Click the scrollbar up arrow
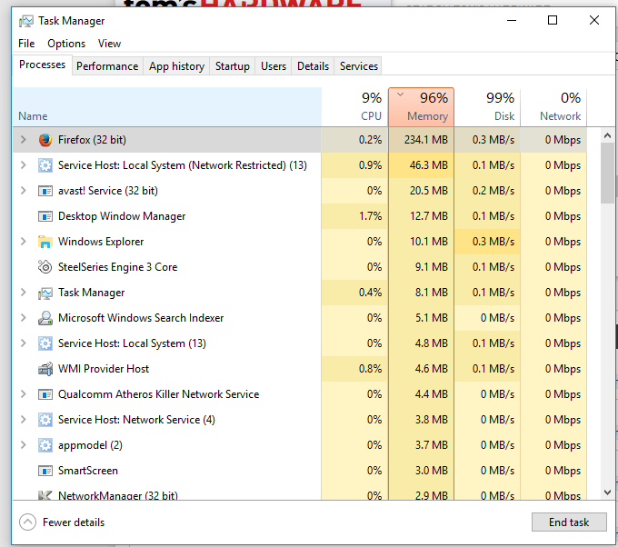Viewport: 618px width, 547px height. pyautogui.click(x=607, y=135)
